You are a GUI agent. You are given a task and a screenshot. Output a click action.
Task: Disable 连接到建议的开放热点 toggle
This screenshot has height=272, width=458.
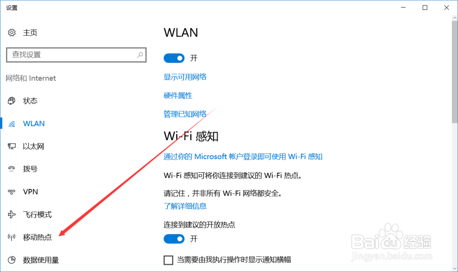(174, 239)
